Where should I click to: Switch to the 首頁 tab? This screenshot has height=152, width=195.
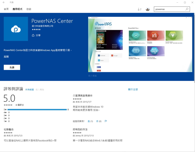[x=6, y=9]
